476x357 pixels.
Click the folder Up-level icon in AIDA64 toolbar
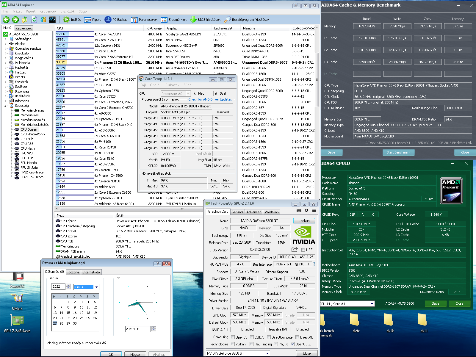tap(25, 20)
